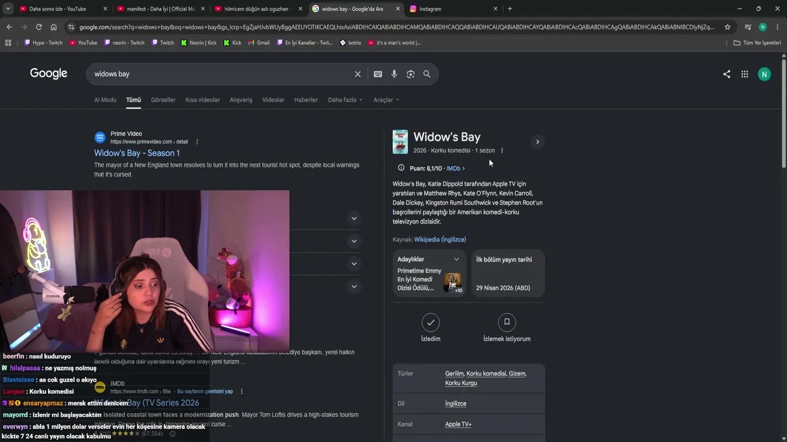
Task: Submit search with the magnifying glass icon
Action: [427, 74]
